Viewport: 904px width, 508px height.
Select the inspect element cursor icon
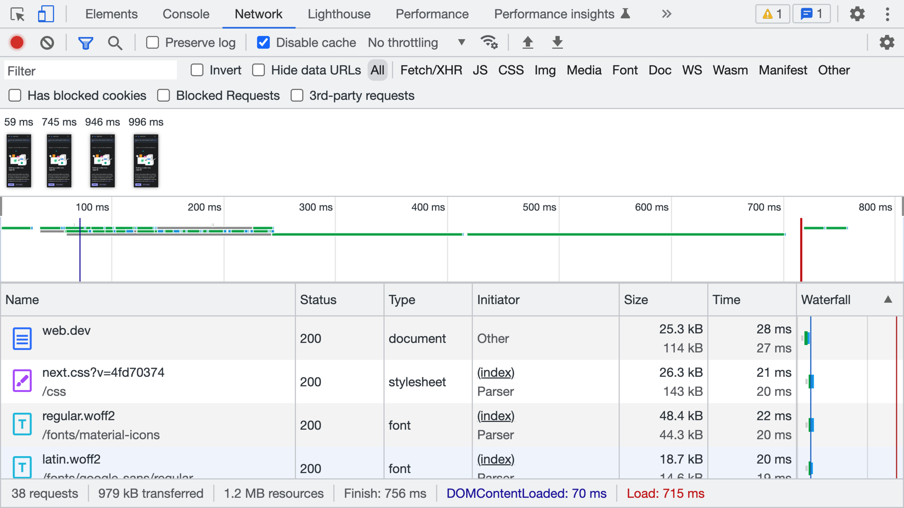17,14
